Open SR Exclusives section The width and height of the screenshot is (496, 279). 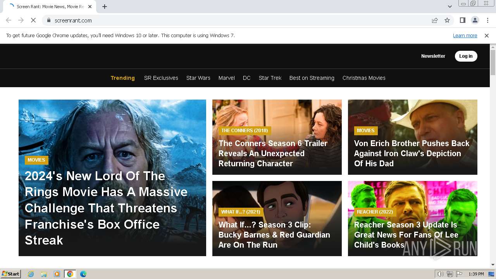[161, 78]
